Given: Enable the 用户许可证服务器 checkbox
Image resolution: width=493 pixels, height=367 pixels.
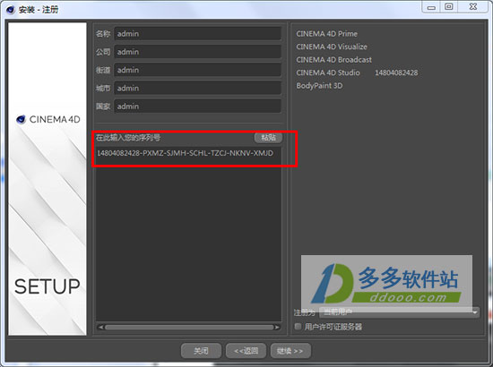Looking at the screenshot, I should pos(298,327).
